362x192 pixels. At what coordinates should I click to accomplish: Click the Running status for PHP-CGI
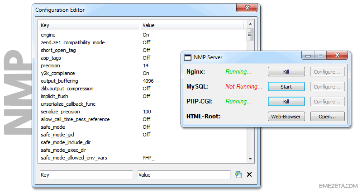tap(238, 101)
